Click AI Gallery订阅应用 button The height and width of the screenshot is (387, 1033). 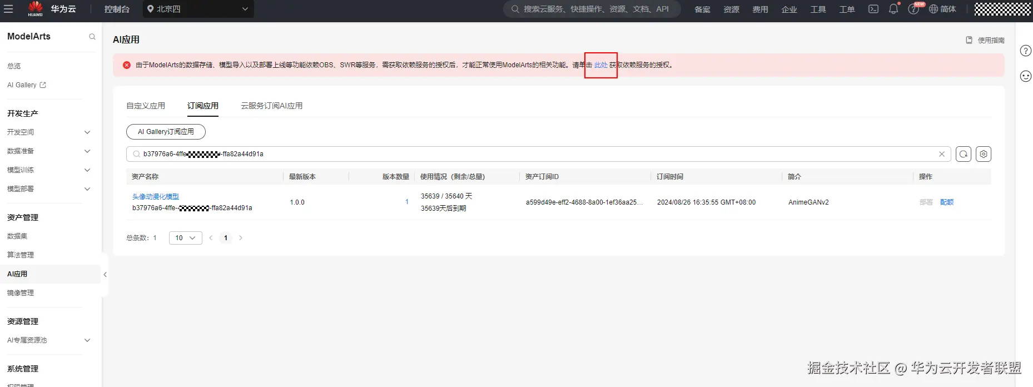coord(166,132)
